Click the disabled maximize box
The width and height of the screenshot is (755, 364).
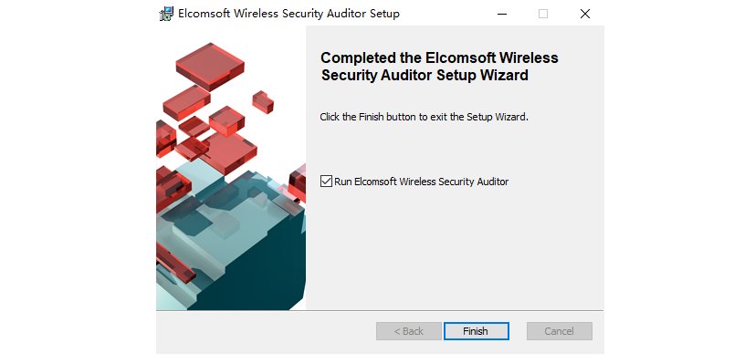543,14
